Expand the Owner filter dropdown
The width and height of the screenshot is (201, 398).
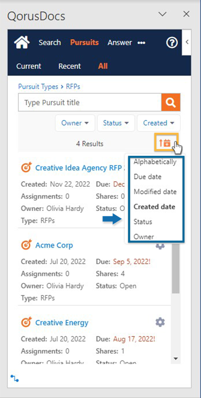(75, 123)
